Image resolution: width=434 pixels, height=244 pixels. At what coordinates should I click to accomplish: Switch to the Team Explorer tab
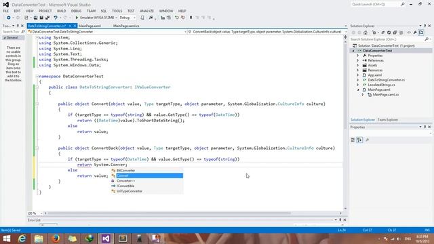click(387, 120)
